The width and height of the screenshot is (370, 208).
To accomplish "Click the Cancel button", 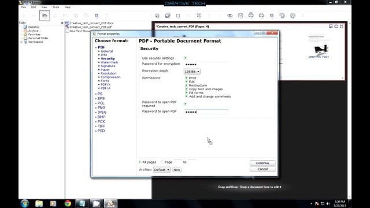I will tap(262, 169).
